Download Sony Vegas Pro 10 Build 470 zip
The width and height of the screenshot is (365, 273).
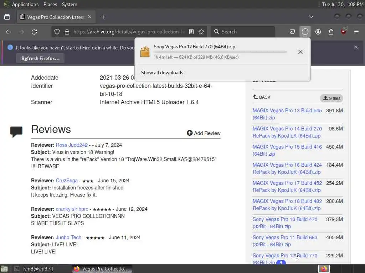click(x=285, y=223)
